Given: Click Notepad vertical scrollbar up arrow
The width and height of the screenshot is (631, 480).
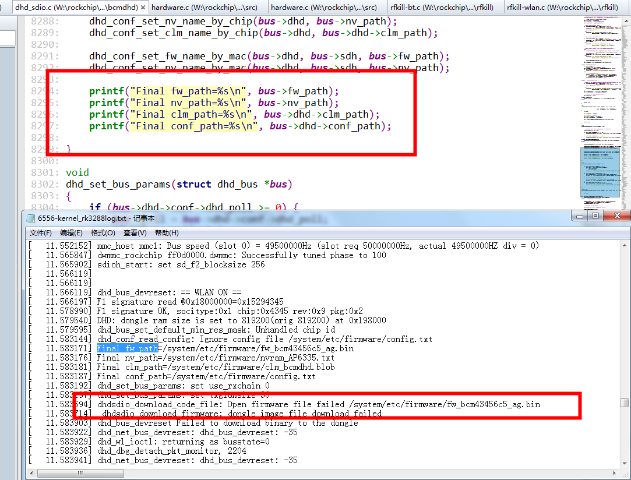Looking at the screenshot, I should (x=624, y=245).
